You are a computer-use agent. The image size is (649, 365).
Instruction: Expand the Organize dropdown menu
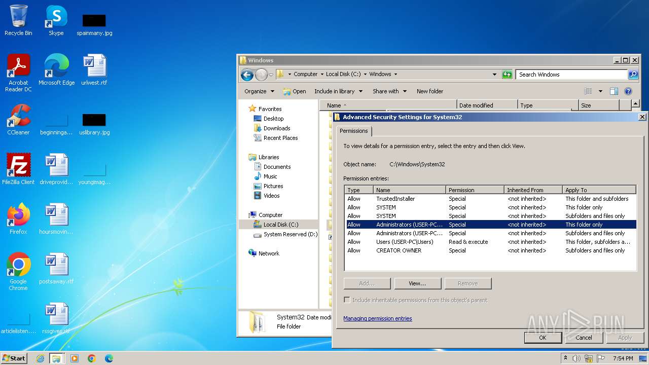tap(259, 91)
